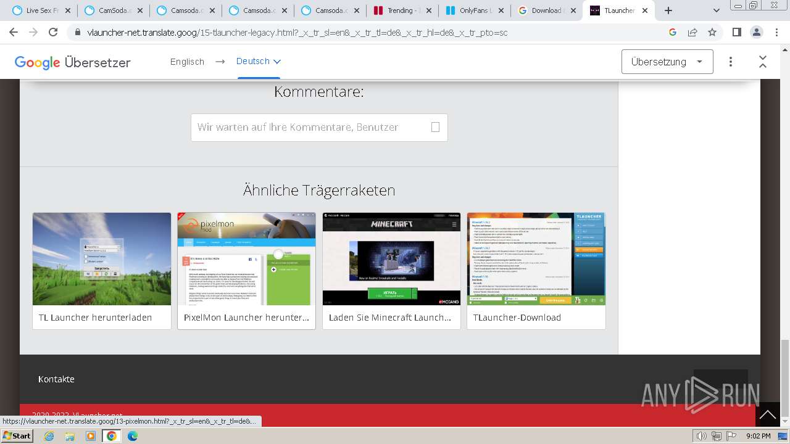Viewport: 790px width, 444px height.
Task: Open TLauncher-Download thumbnail image
Action: (536, 259)
